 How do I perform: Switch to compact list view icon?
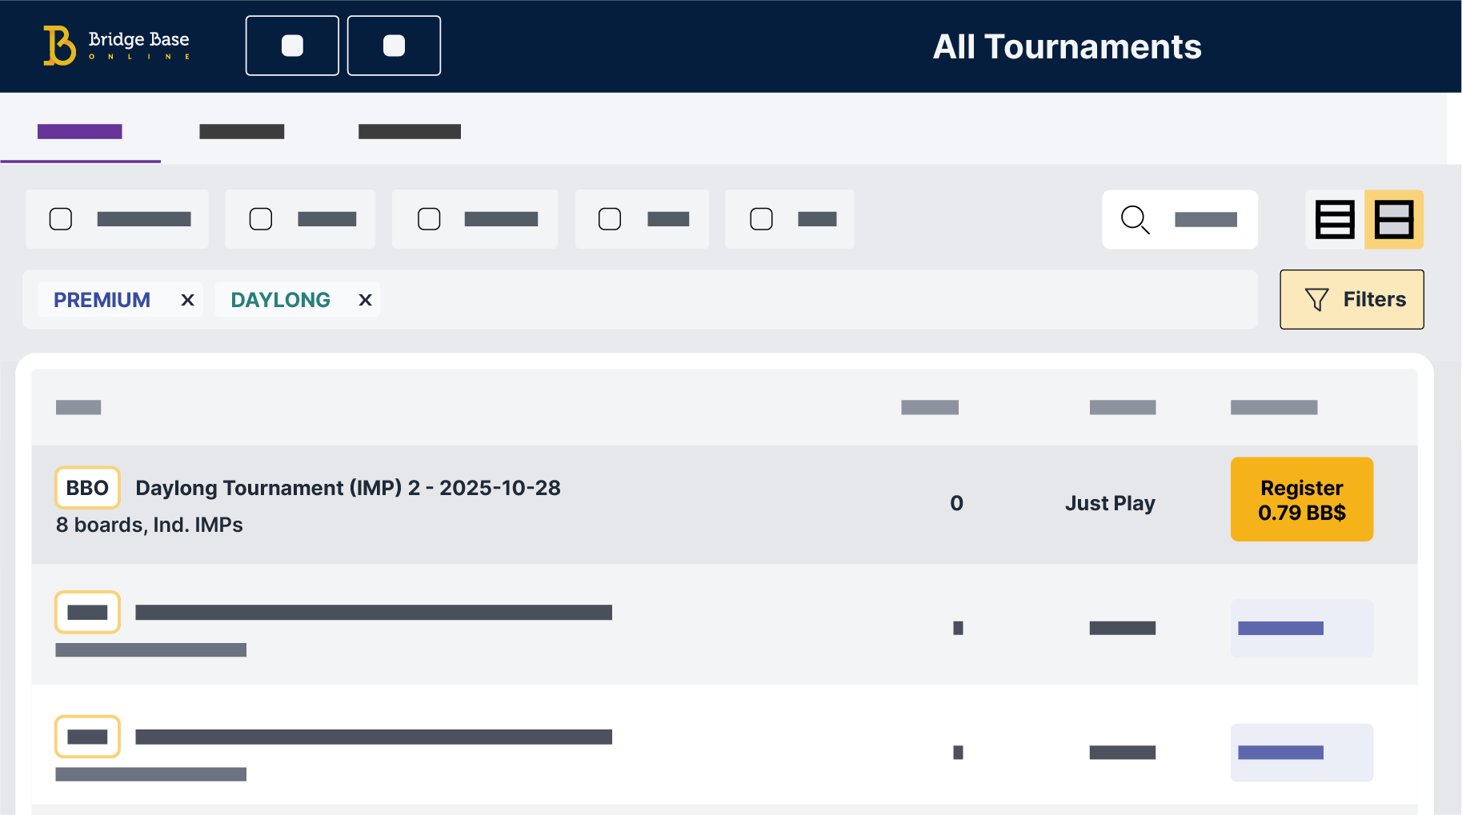pos(1335,219)
